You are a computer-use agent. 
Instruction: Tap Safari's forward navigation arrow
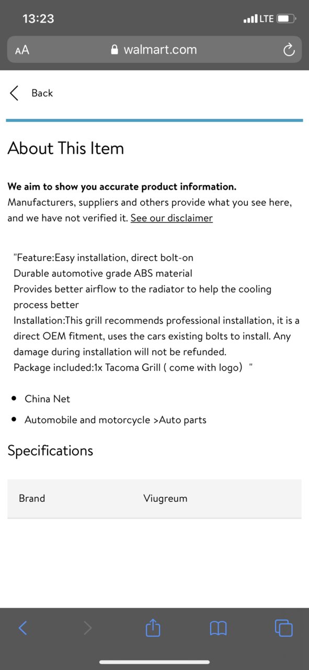(x=87, y=628)
